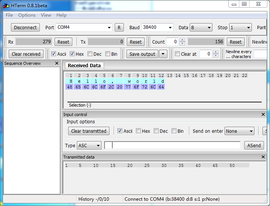Viewport: 270px width, 206px height.
Task: Click the Rx count value 279
Action: coord(34,42)
